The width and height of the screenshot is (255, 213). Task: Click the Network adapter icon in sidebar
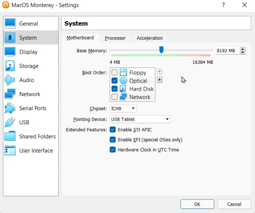coord(10,94)
